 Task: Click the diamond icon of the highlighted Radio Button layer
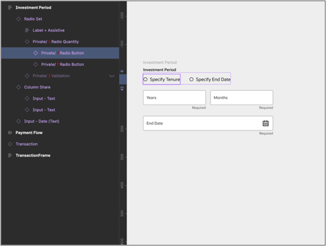pyautogui.click(x=36, y=53)
